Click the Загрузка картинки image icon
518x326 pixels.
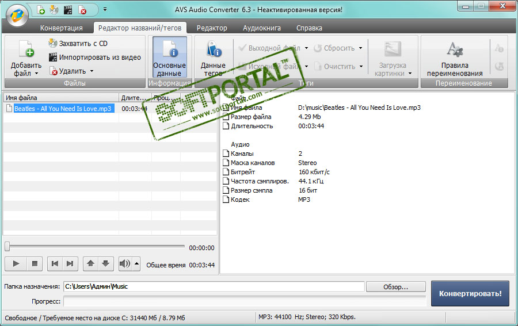393,49
